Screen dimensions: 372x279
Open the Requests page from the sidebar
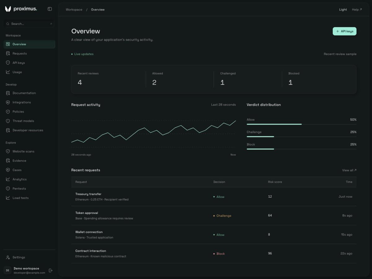coord(29,54)
